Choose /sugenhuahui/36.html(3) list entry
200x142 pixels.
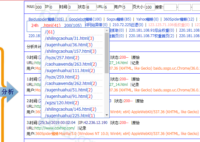[69, 45]
